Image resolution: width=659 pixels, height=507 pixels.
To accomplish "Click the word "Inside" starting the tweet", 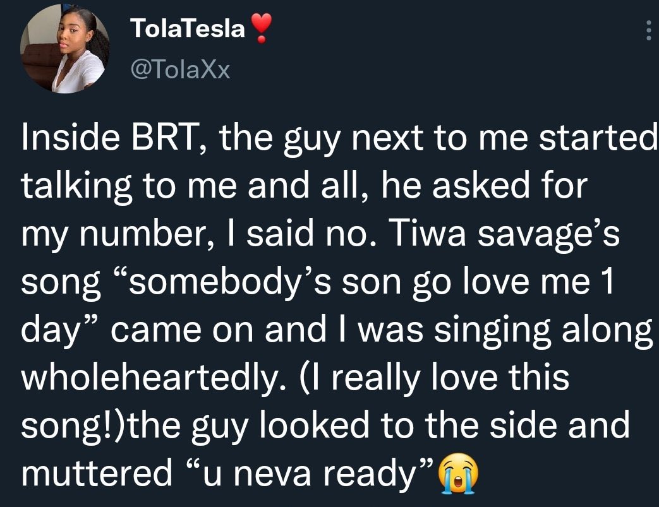I will (70, 138).
